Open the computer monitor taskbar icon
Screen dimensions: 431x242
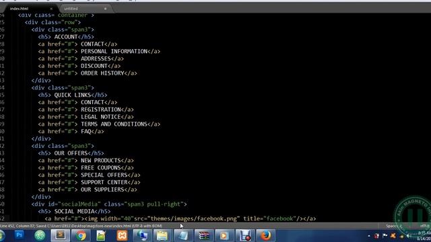[142, 235]
